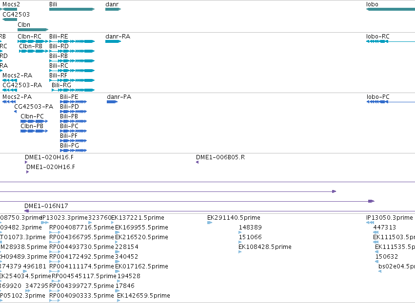This screenshot has height=303, width=415.
Task: Select coding sequence Bili-PG
Action: [73, 151]
